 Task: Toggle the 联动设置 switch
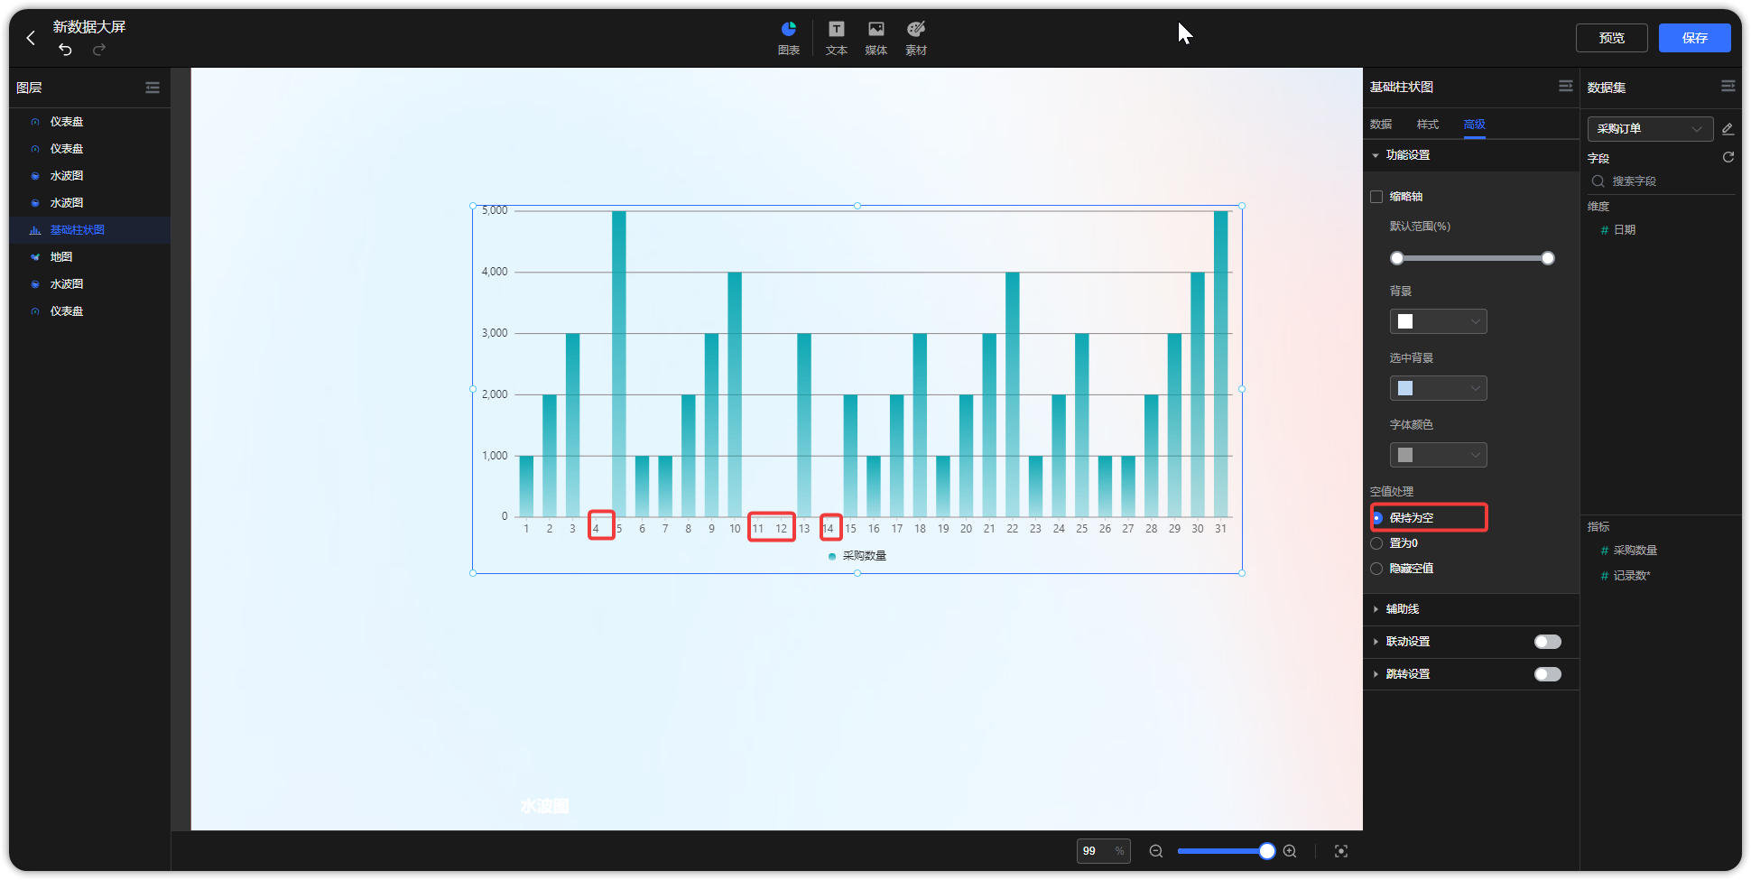pos(1547,642)
